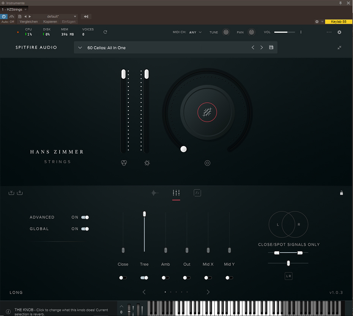353x316 pixels.
Task: Go to next host preset arrow
Action: point(30,16)
